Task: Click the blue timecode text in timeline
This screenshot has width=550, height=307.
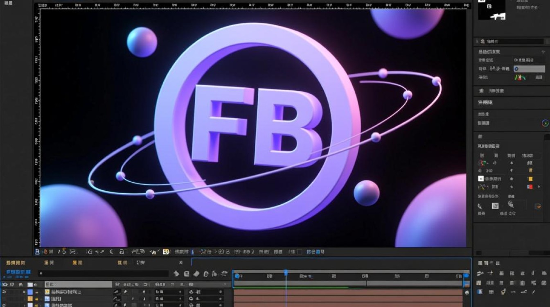Action: [x=18, y=273]
